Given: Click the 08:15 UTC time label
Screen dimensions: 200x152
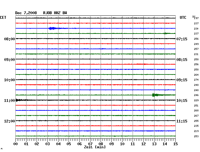Looking at the screenshot, I should pyautogui.click(x=182, y=60).
